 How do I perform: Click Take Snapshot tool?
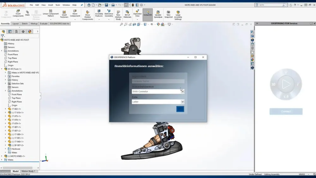pyautogui.click(x=168, y=14)
